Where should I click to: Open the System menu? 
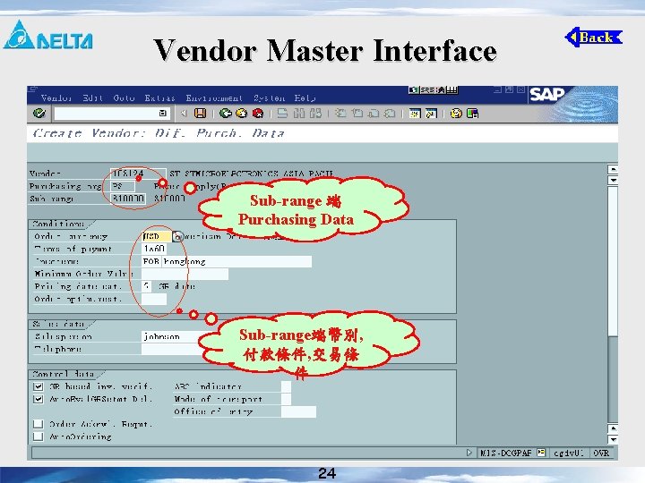(x=269, y=97)
